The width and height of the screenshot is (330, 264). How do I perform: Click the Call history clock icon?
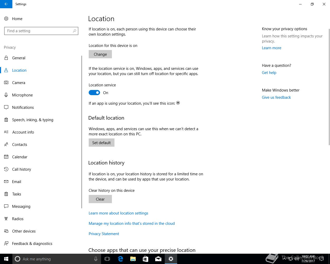6,169
